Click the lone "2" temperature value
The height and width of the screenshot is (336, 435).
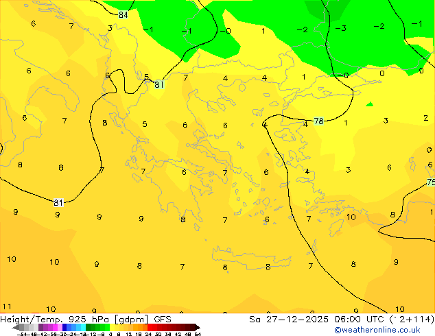point(426,118)
